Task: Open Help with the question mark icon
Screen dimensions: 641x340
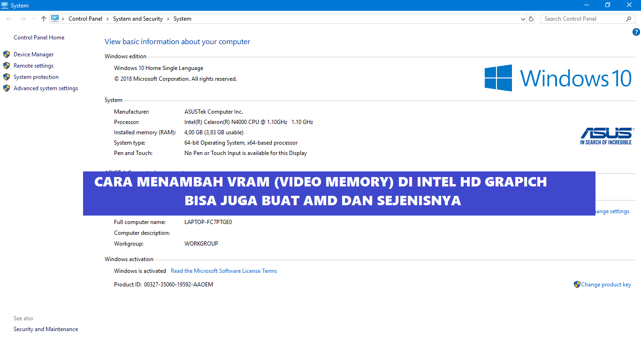Action: 636,32
